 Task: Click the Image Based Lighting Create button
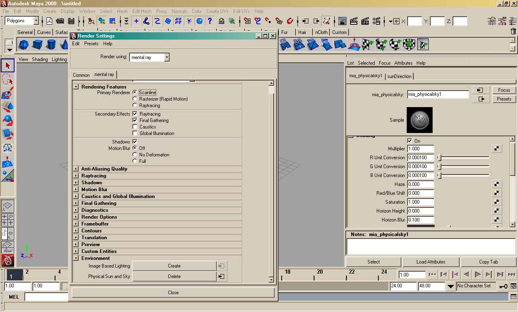tap(174, 266)
